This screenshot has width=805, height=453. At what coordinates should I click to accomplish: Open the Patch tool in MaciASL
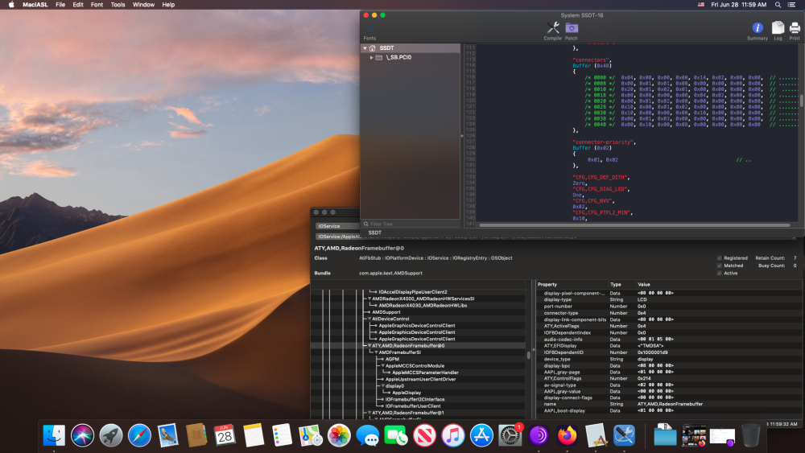pyautogui.click(x=572, y=31)
